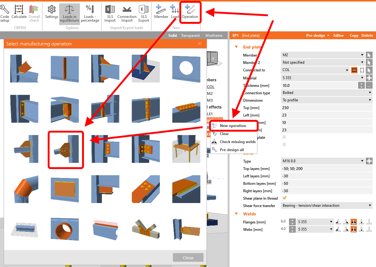Click the ellipsis button beside Thickness
Viewport: 376px width, 267px height.
pyautogui.click(x=369, y=86)
